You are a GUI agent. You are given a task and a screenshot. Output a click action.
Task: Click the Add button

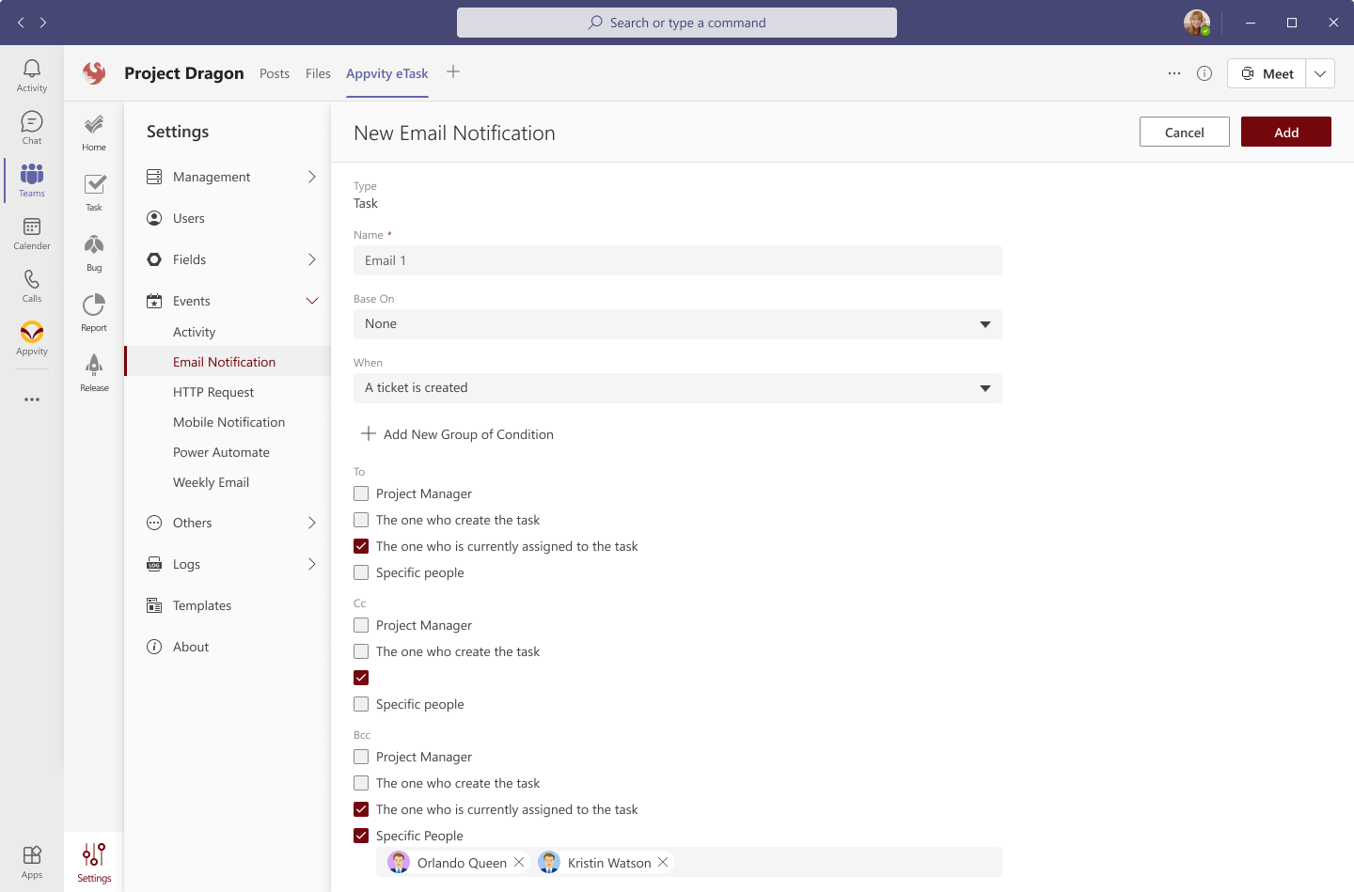(1285, 132)
